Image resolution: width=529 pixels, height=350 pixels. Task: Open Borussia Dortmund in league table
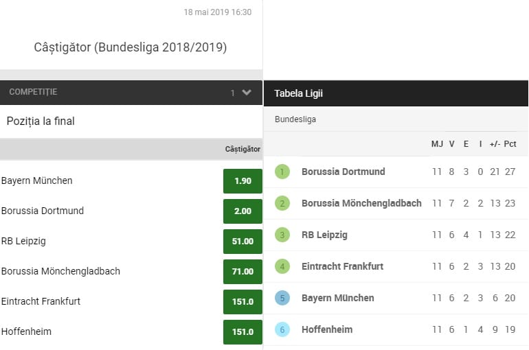343,172
